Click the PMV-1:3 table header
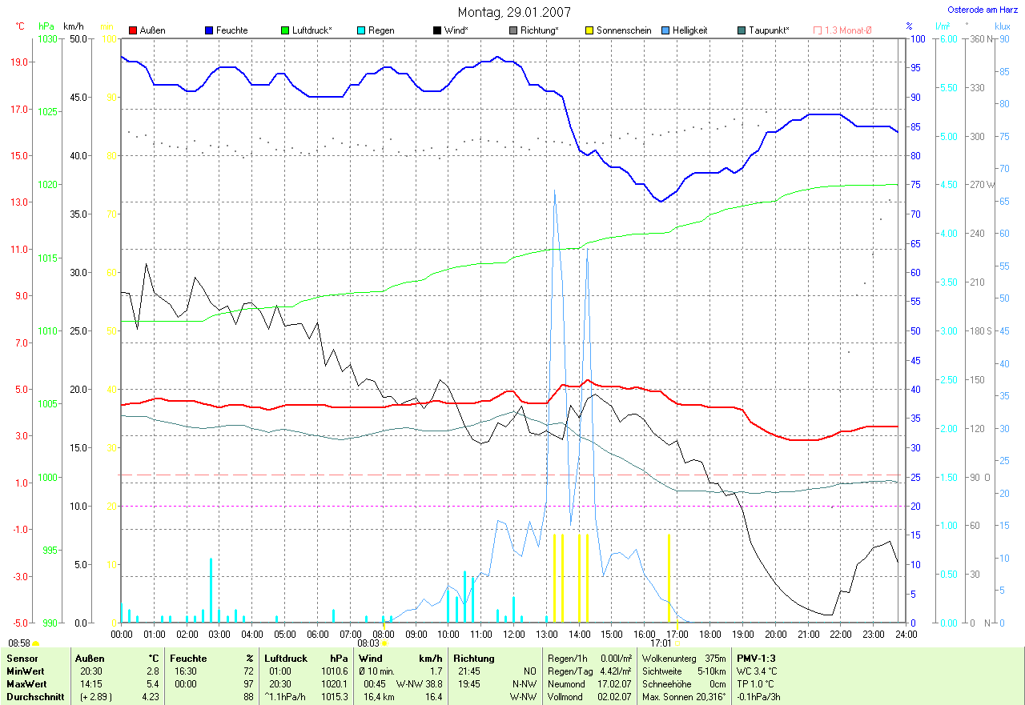Image resolution: width=1025 pixels, height=705 pixels. pyautogui.click(x=756, y=659)
